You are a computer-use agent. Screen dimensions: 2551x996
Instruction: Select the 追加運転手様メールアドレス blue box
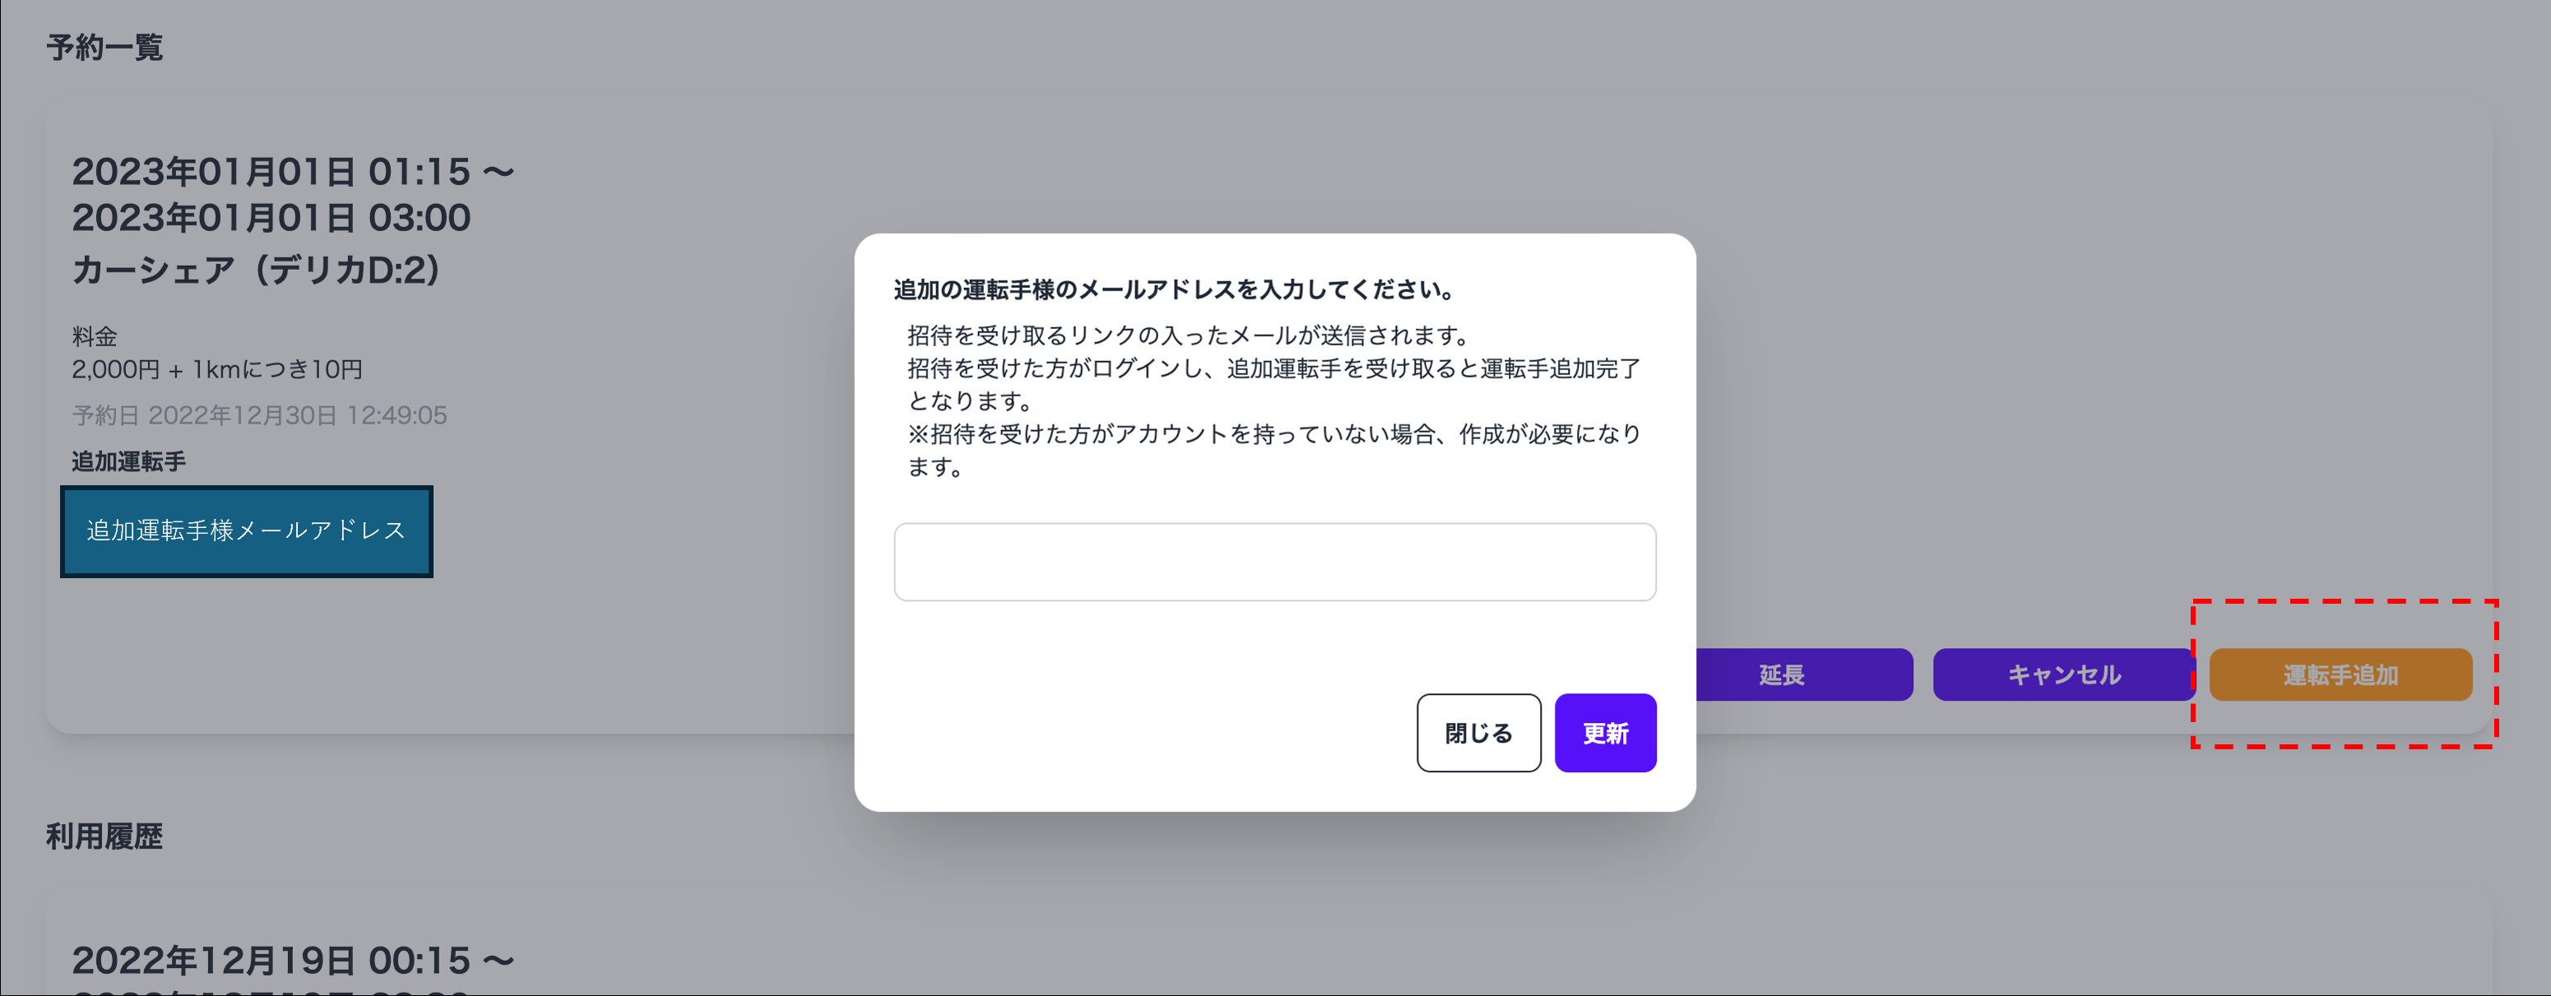[x=247, y=530]
